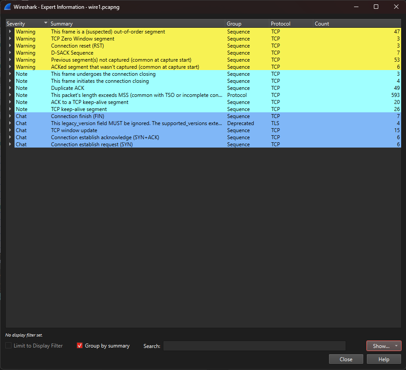Sort by the Summary column header
406x370 pixels.
137,23
